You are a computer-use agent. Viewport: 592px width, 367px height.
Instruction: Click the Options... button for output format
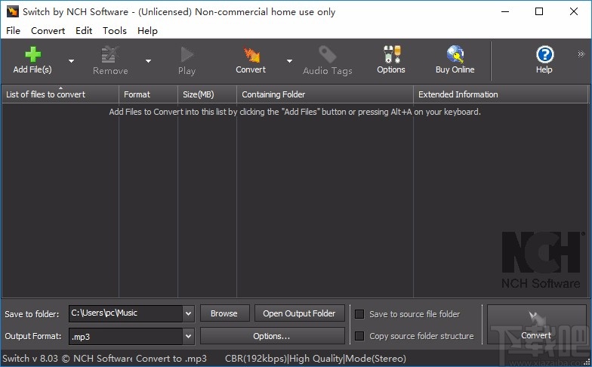[x=272, y=336]
